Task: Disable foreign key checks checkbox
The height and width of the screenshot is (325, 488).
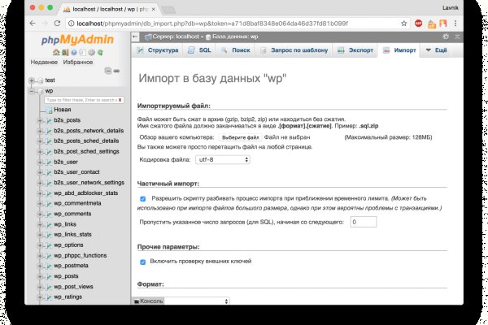Action: [x=143, y=262]
